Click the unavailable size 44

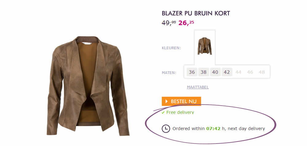coord(239,72)
